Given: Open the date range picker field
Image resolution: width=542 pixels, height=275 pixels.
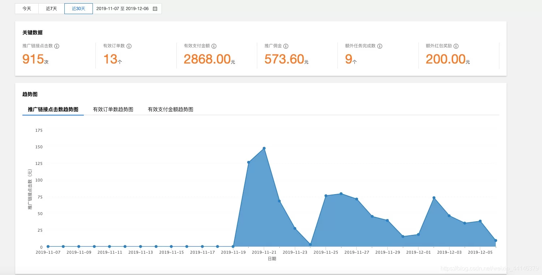Looking at the screenshot, I should pos(122,9).
